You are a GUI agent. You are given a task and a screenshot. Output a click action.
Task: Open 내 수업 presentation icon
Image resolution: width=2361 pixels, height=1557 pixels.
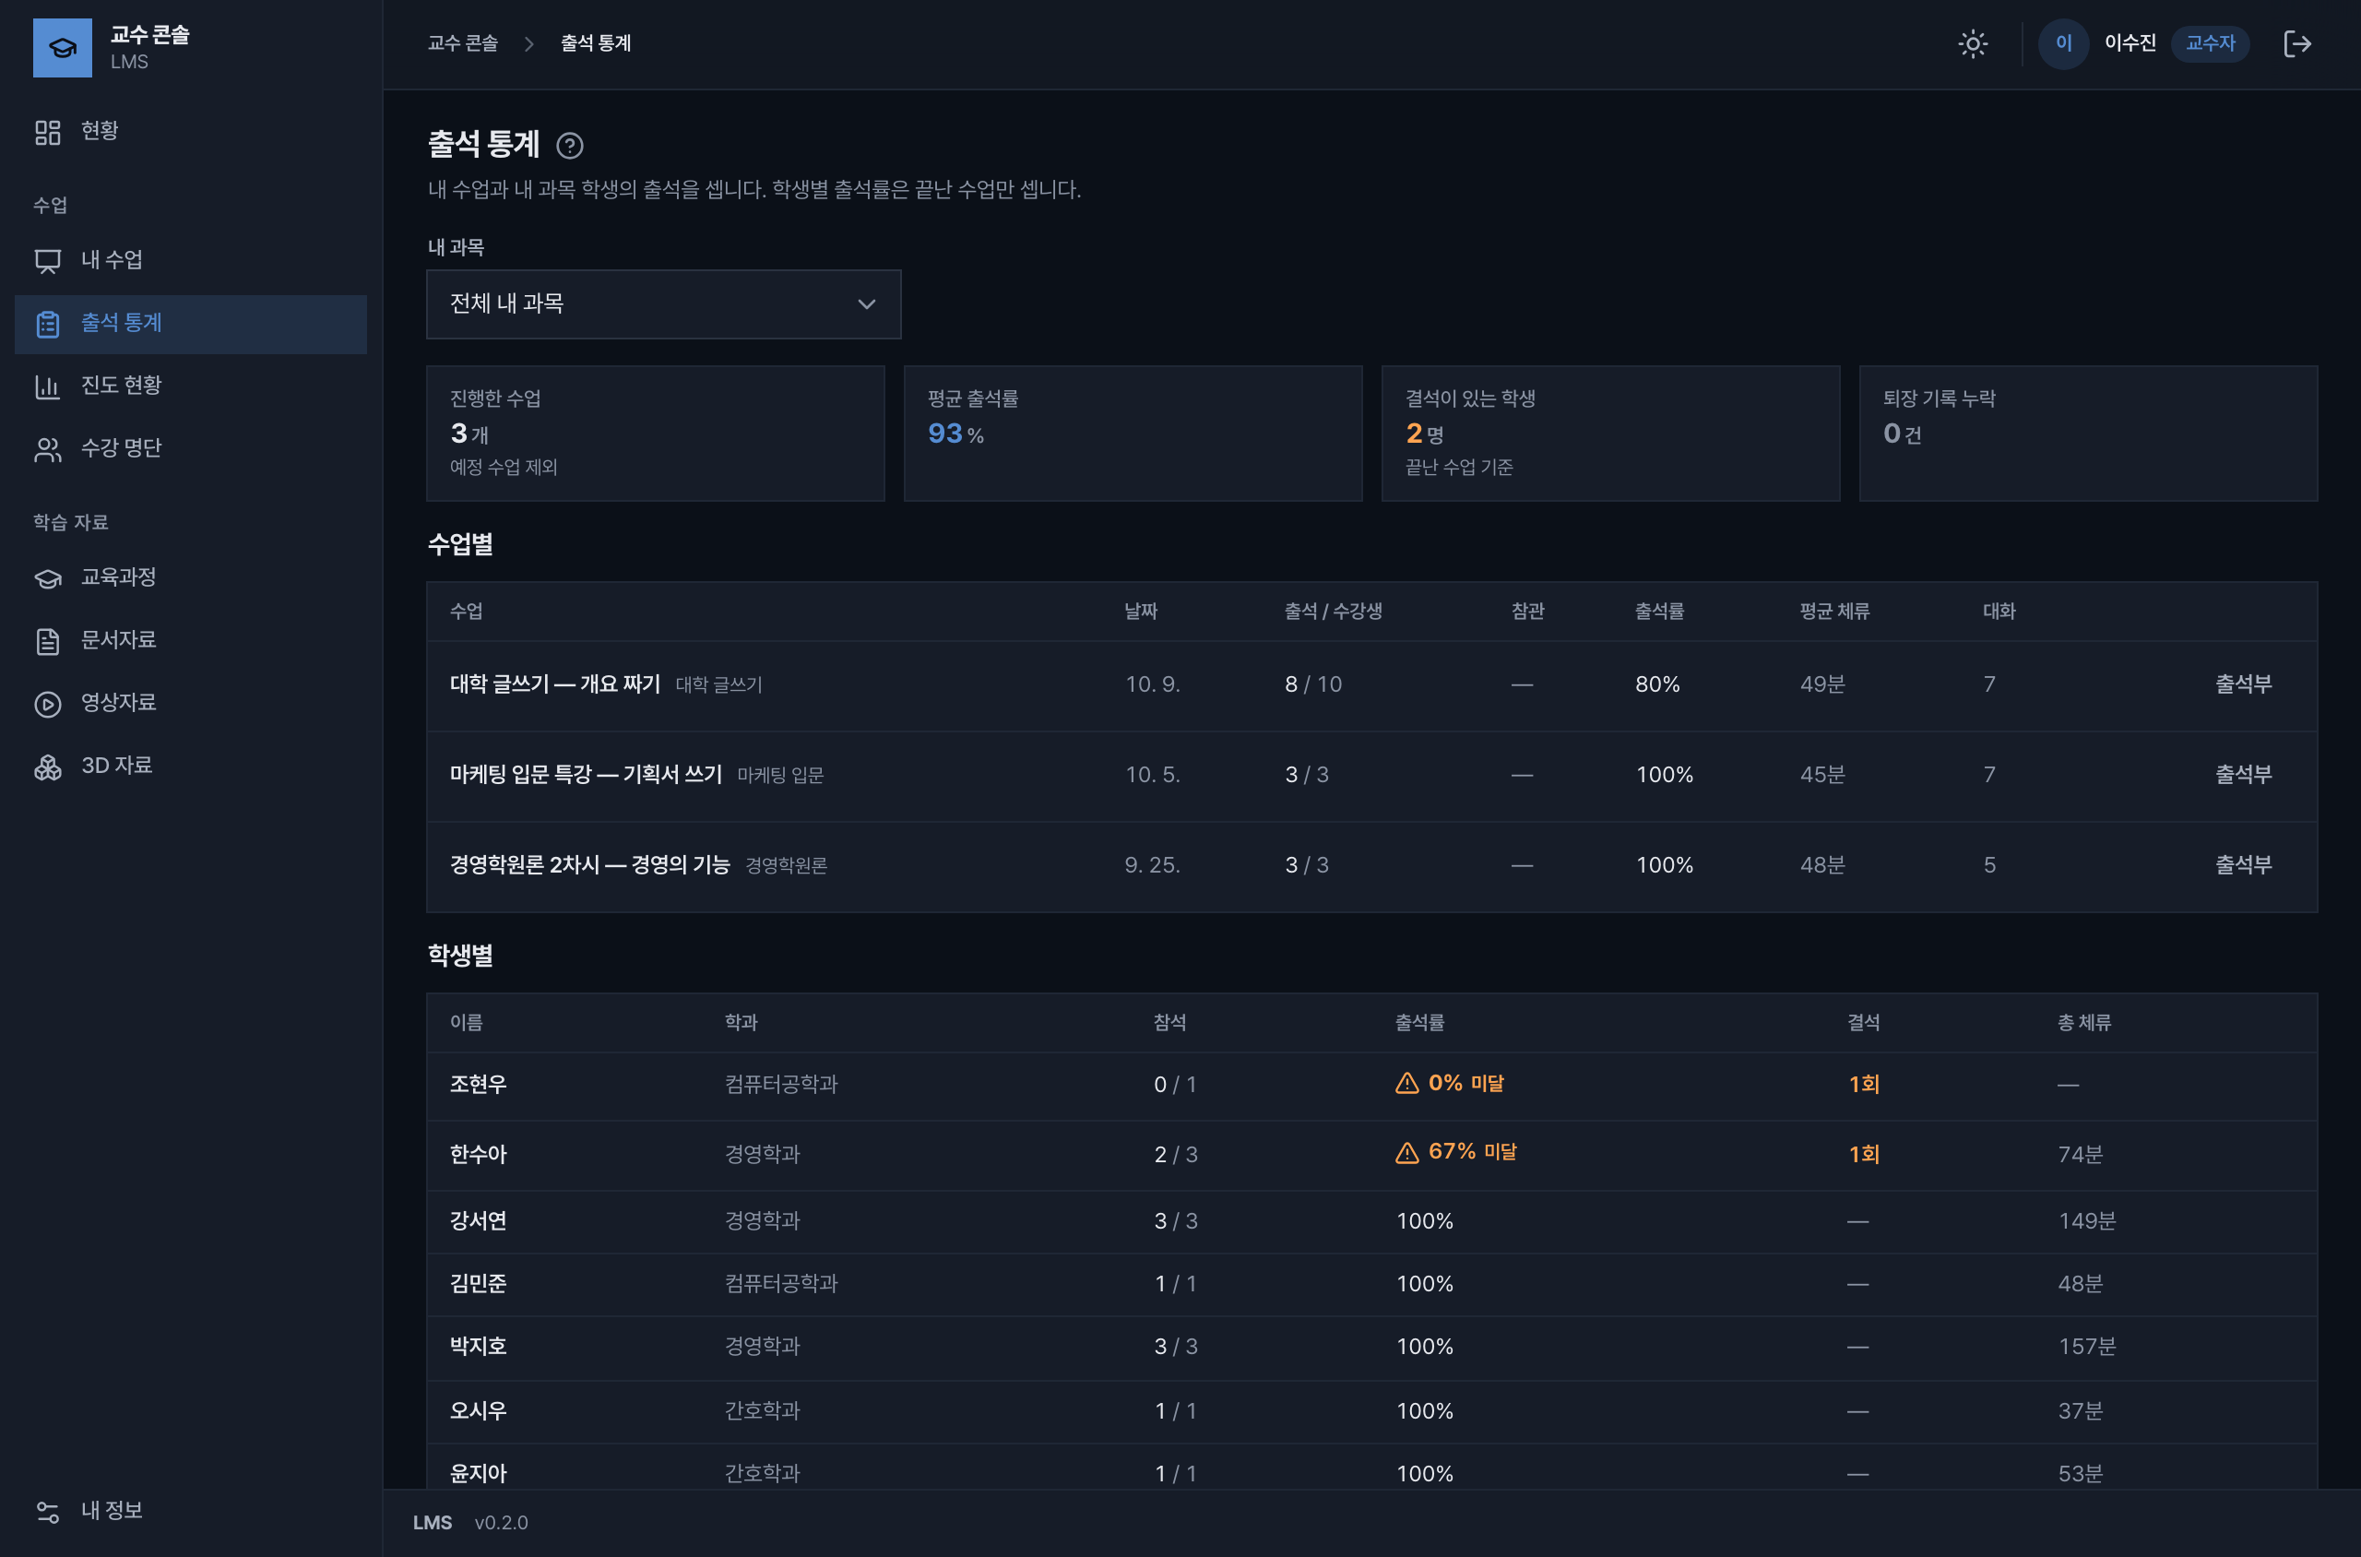(x=48, y=261)
